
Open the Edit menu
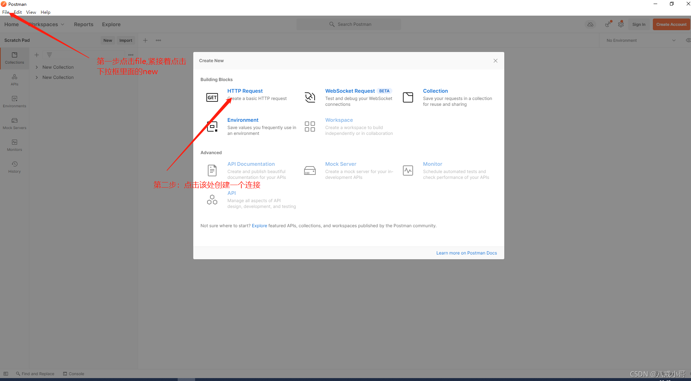(18, 12)
